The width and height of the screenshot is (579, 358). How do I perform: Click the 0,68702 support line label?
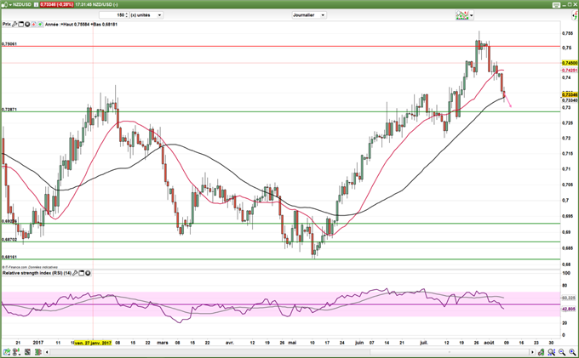9,239
